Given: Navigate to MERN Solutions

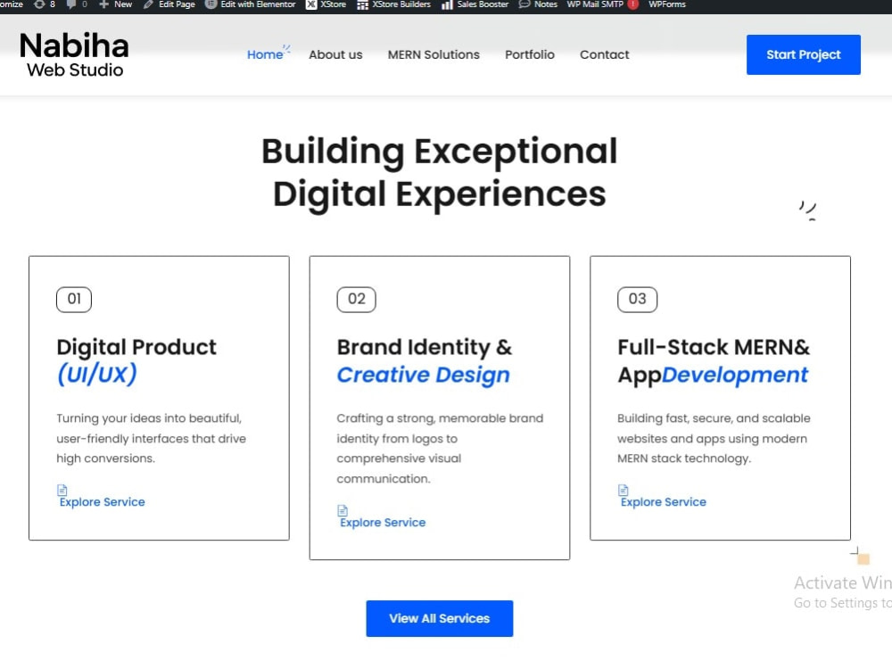Looking at the screenshot, I should pyautogui.click(x=434, y=54).
